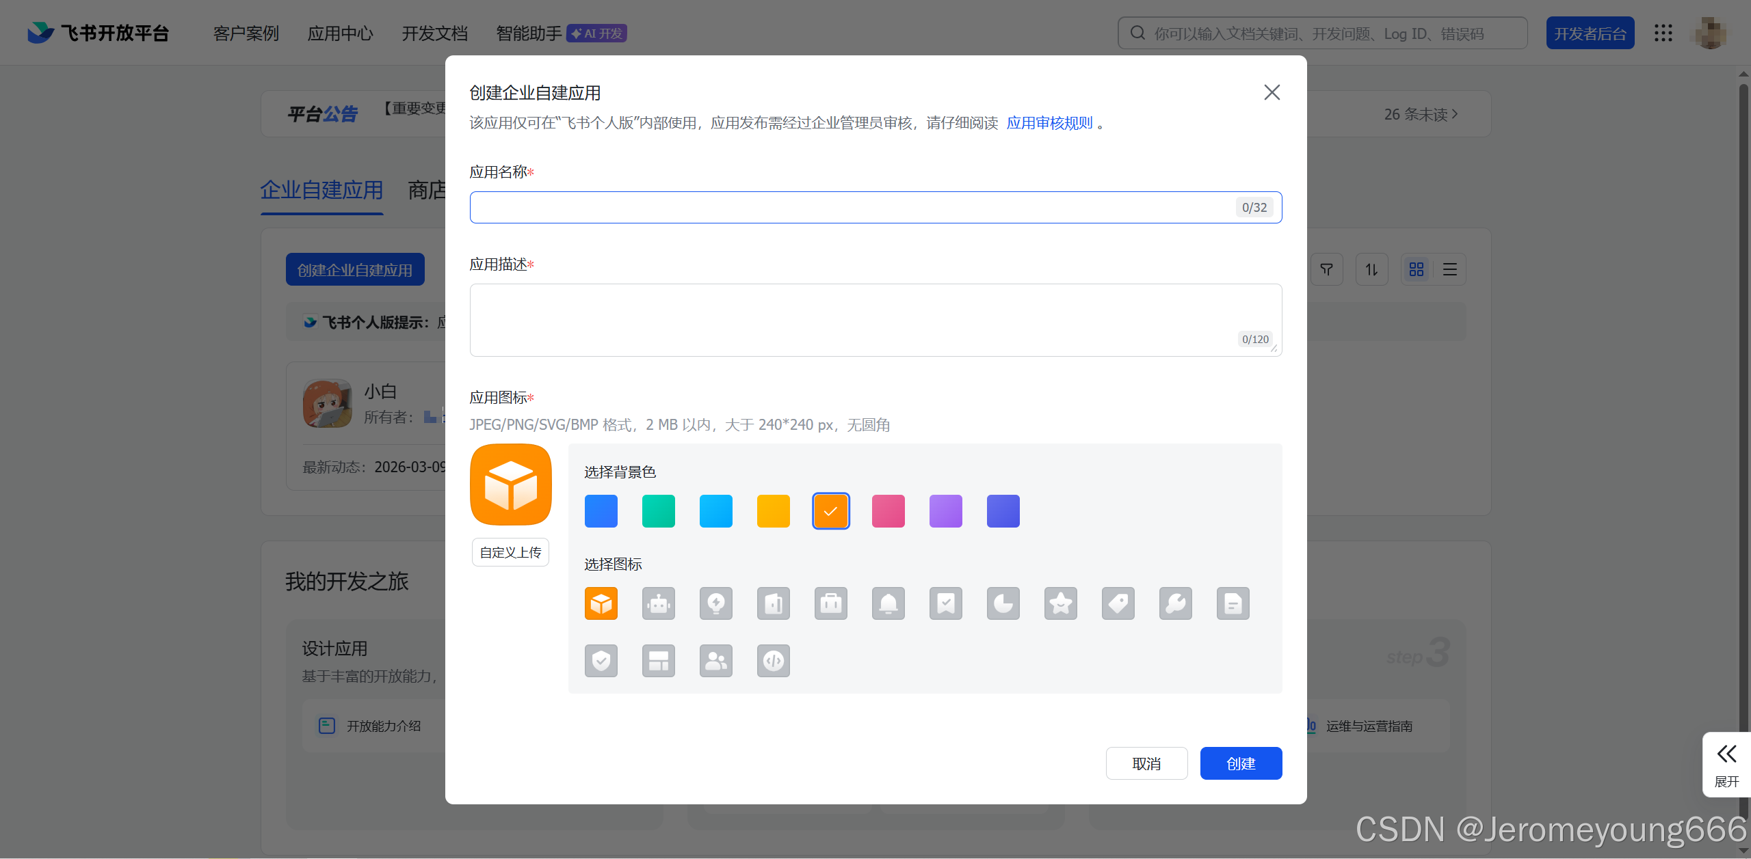Select the wrench tool icon
1751x859 pixels.
[1175, 603]
